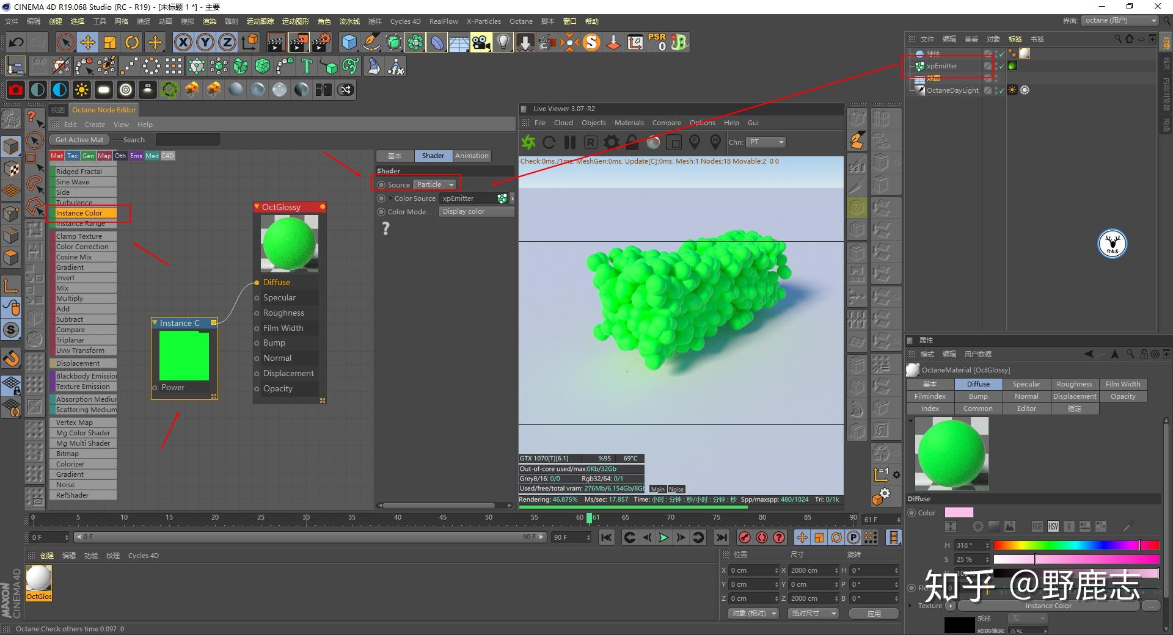Restart render in Live Viewer

(x=548, y=142)
